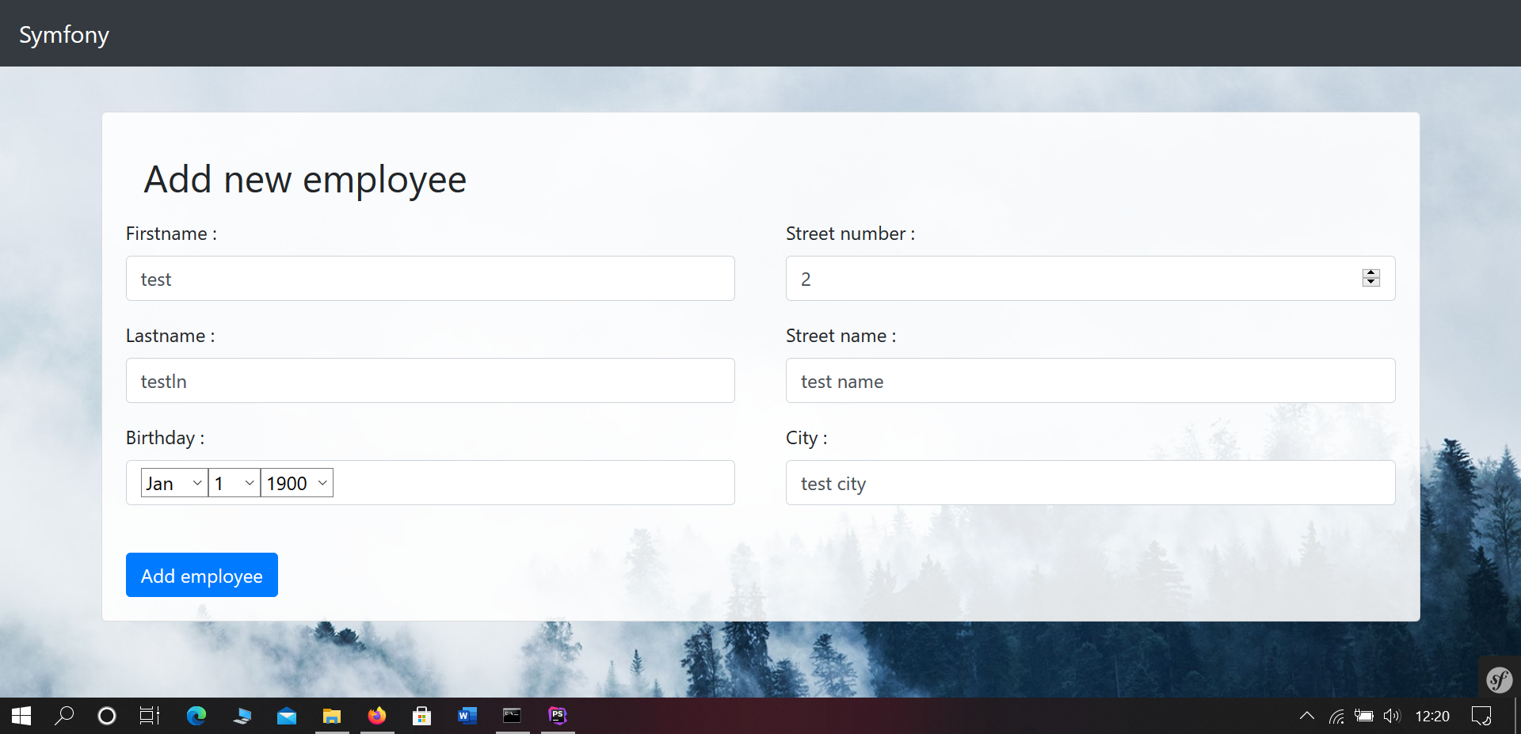Show hidden system tray icons
This screenshot has height=734, width=1521.
point(1307,716)
